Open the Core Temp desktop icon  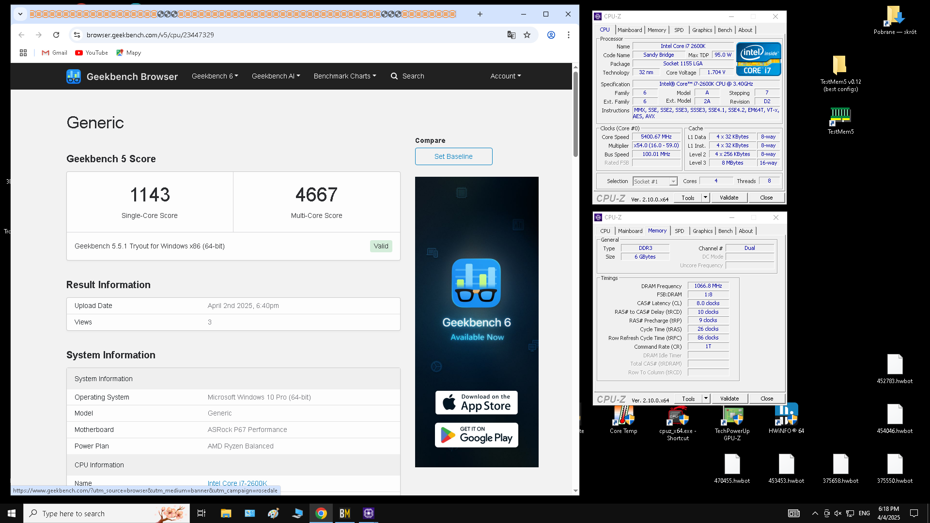point(623,419)
